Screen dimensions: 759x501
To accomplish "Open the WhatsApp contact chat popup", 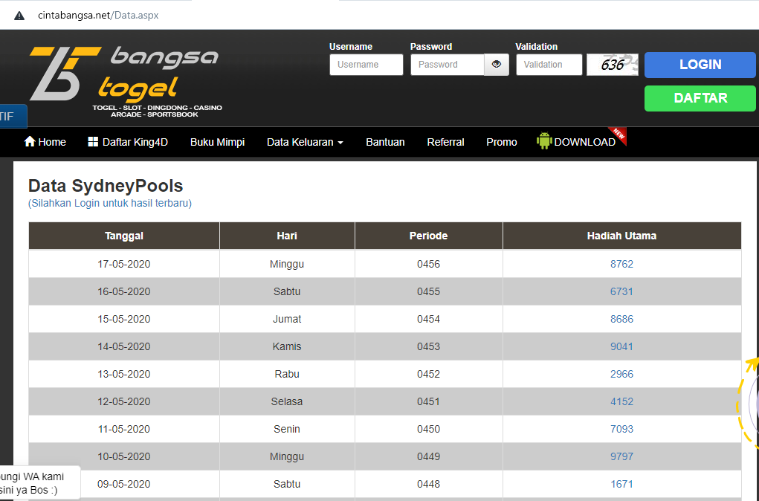I will [39, 483].
